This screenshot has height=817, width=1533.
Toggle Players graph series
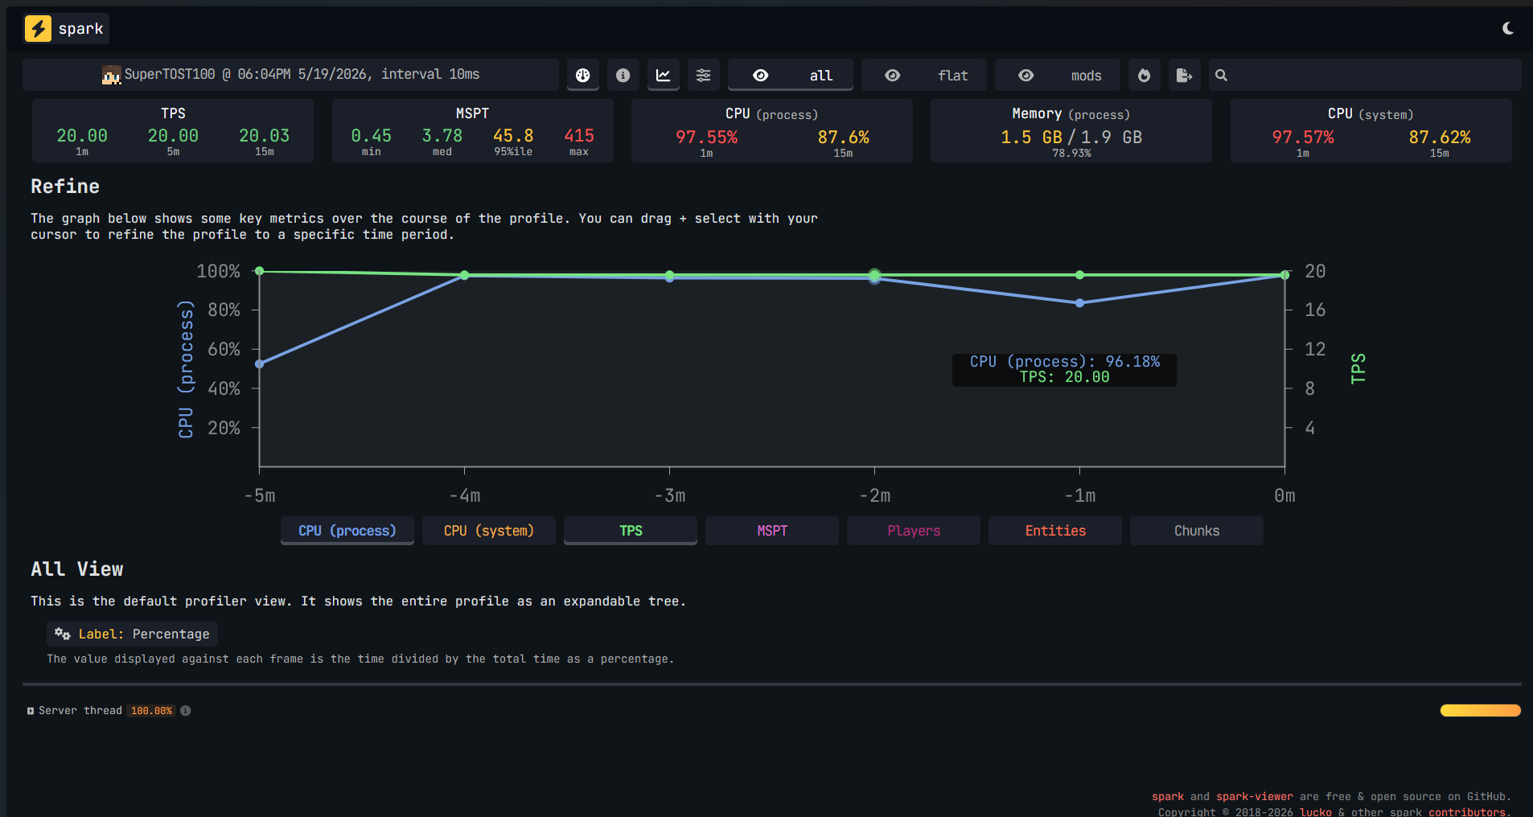pyautogui.click(x=914, y=531)
